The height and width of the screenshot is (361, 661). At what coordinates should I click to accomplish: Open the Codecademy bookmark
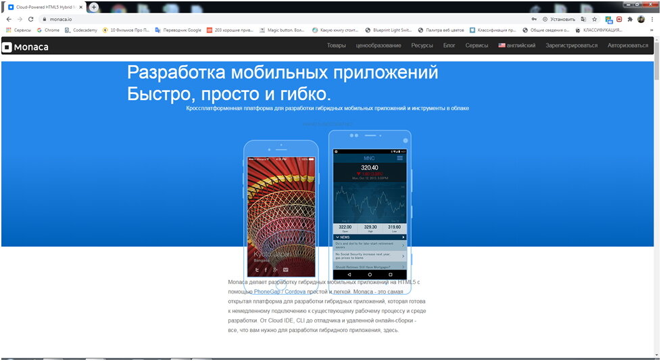[81, 30]
